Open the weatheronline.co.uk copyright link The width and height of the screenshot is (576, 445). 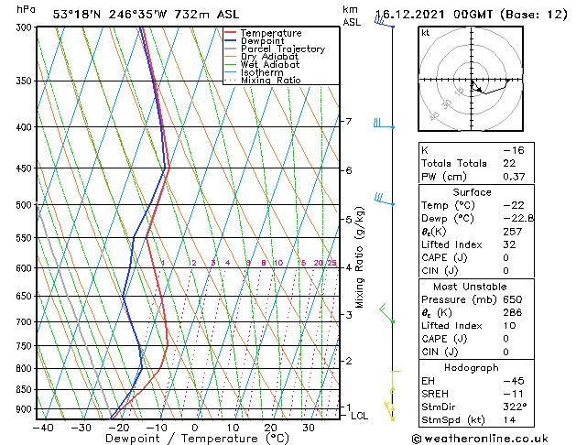coord(480,439)
